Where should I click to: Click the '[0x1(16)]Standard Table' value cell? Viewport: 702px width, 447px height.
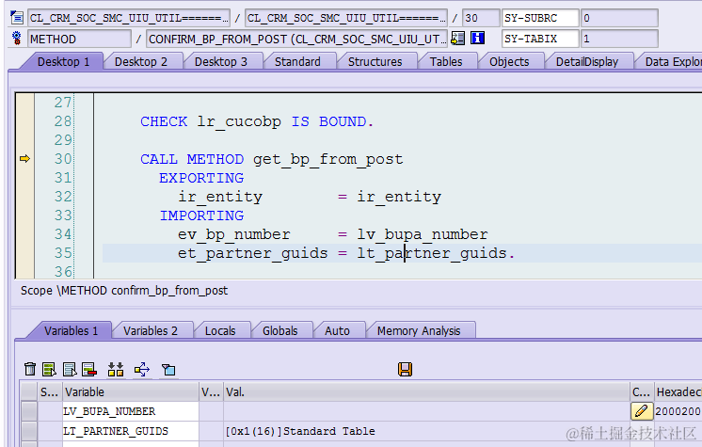(426, 431)
